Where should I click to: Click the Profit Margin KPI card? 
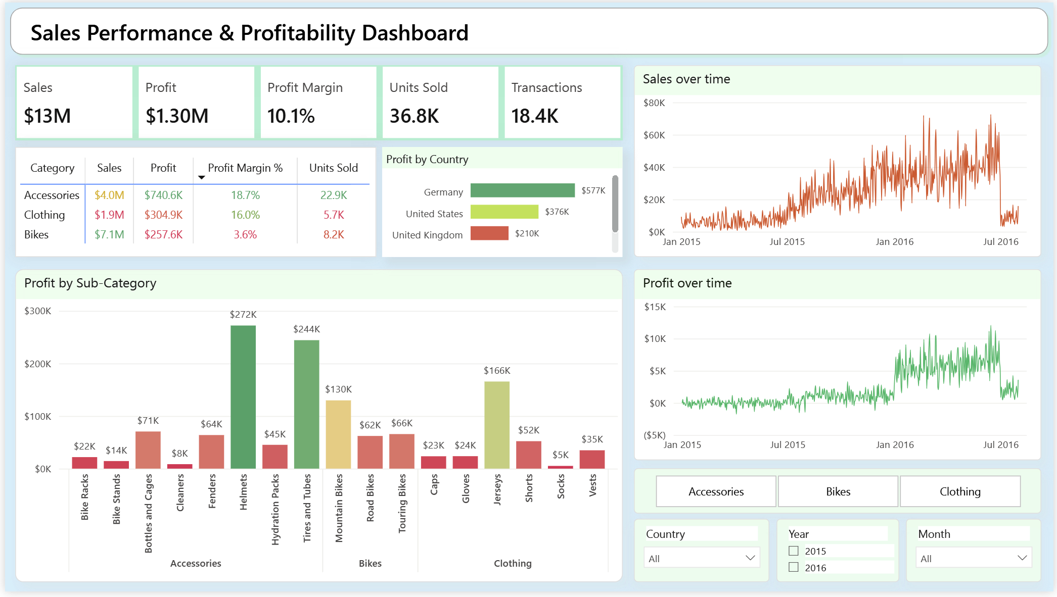(318, 103)
